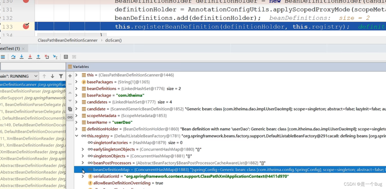Toggle the line 133 breakpoint
This screenshot has width=386, height=189.
coord(26,26)
